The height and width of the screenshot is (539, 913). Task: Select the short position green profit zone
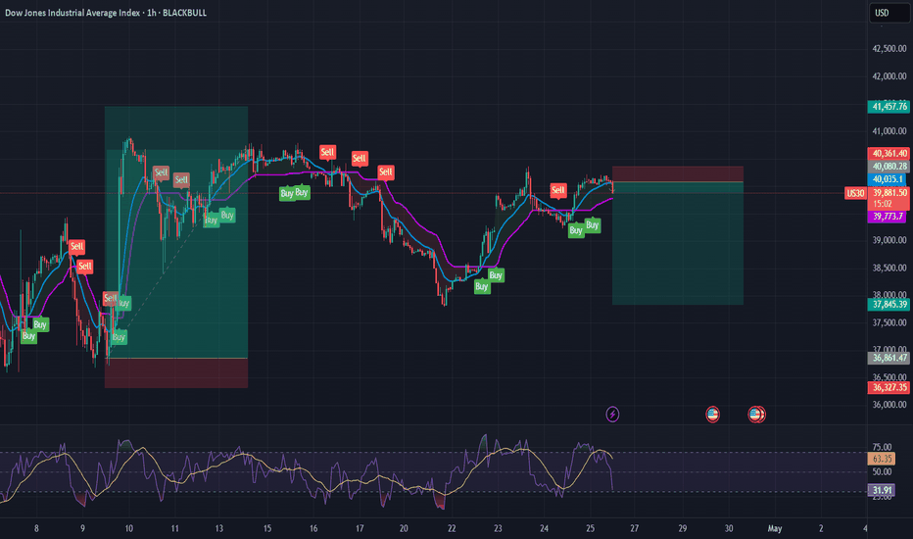pyautogui.click(x=678, y=244)
